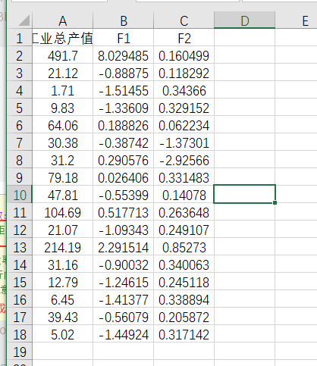
Task: Select cell containing 0.118292
Action: (x=184, y=73)
